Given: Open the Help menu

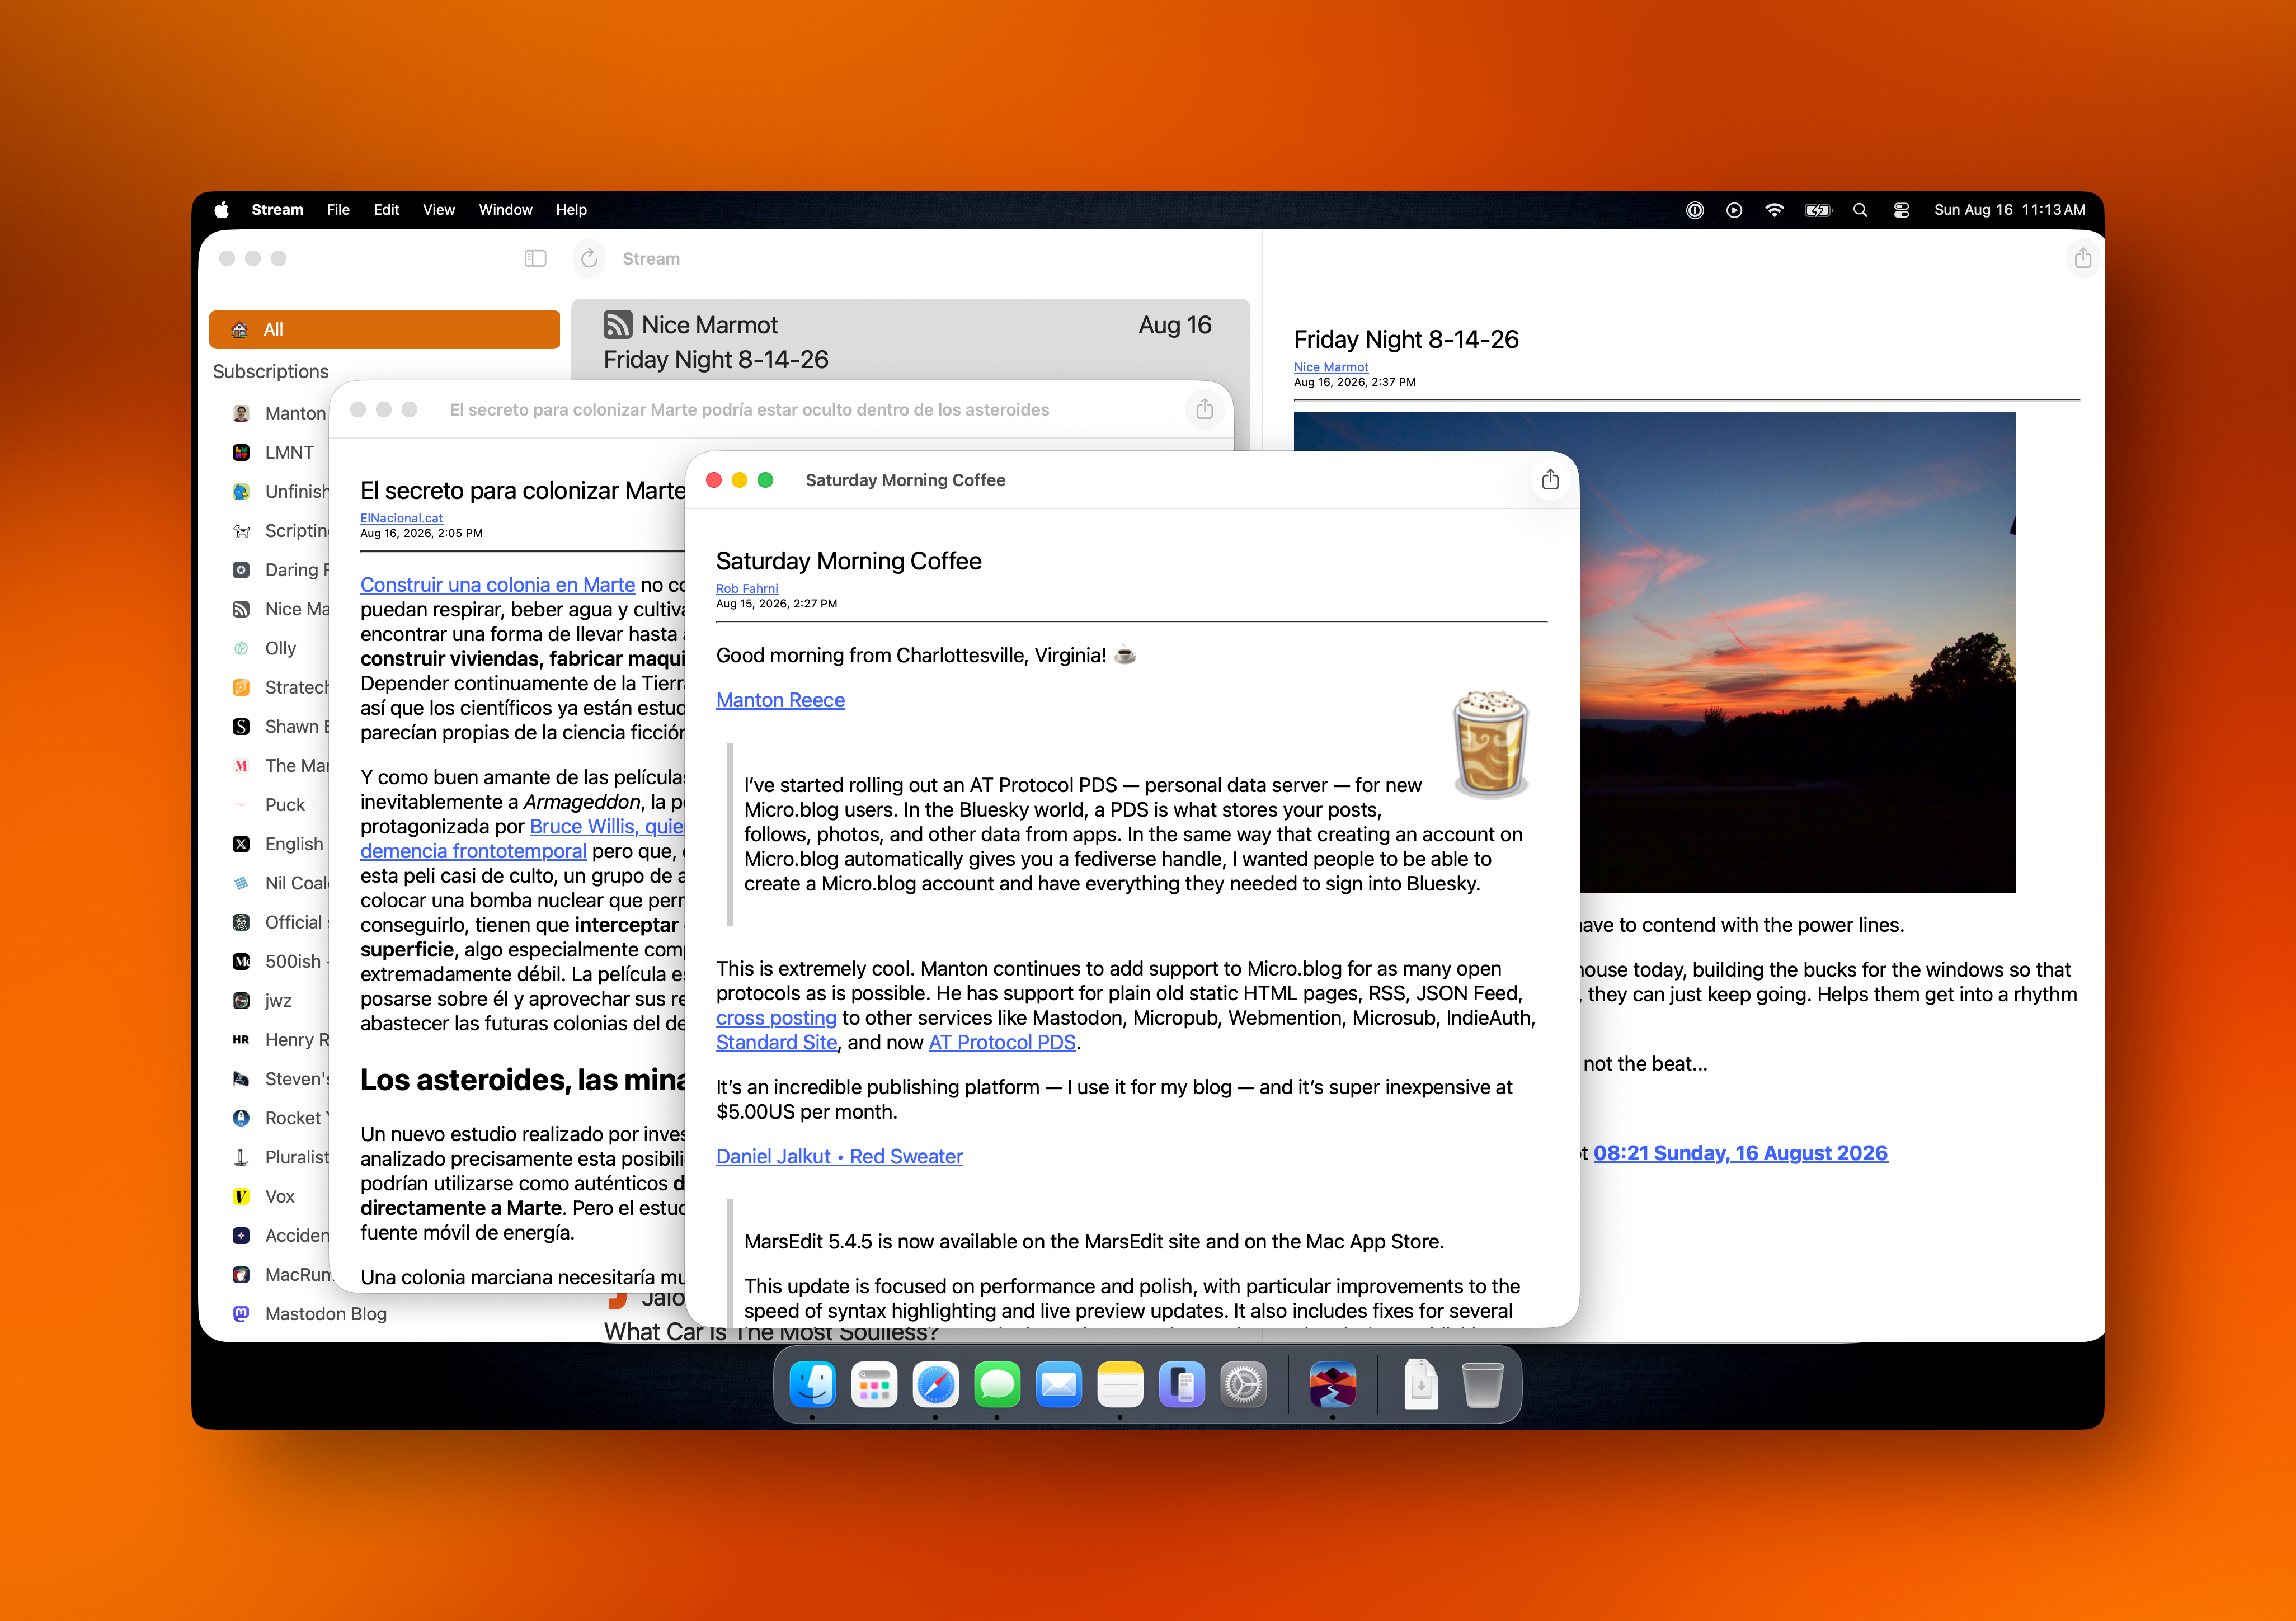Looking at the screenshot, I should [571, 210].
